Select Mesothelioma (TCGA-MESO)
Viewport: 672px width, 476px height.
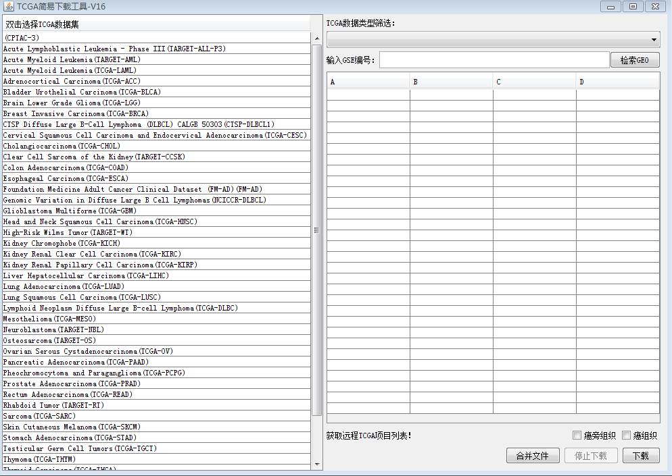pyautogui.click(x=156, y=319)
